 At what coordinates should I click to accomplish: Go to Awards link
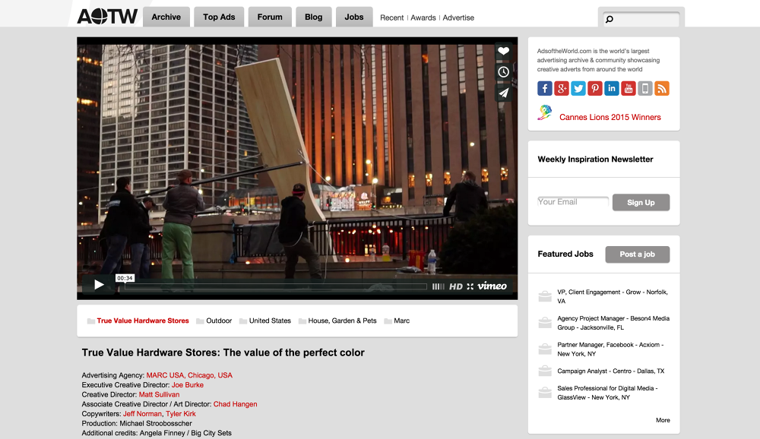pos(423,17)
